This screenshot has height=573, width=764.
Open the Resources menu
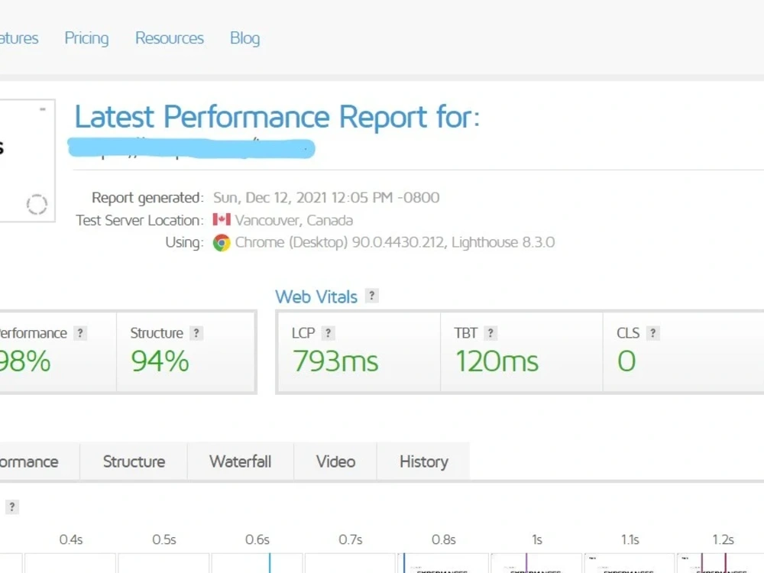(x=170, y=38)
